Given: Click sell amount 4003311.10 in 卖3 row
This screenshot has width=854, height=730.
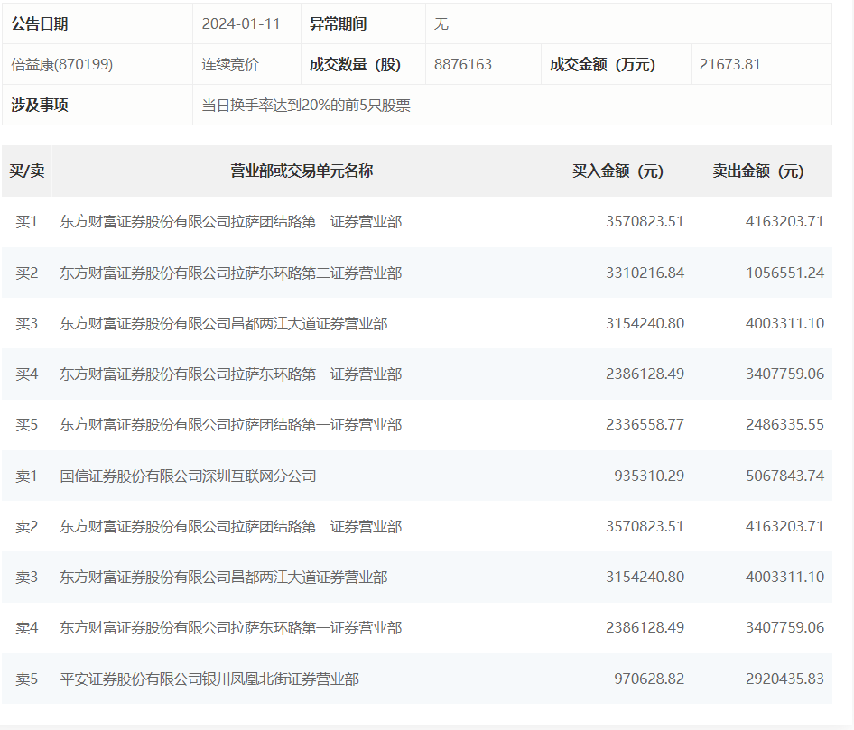Looking at the screenshot, I should click(784, 577).
